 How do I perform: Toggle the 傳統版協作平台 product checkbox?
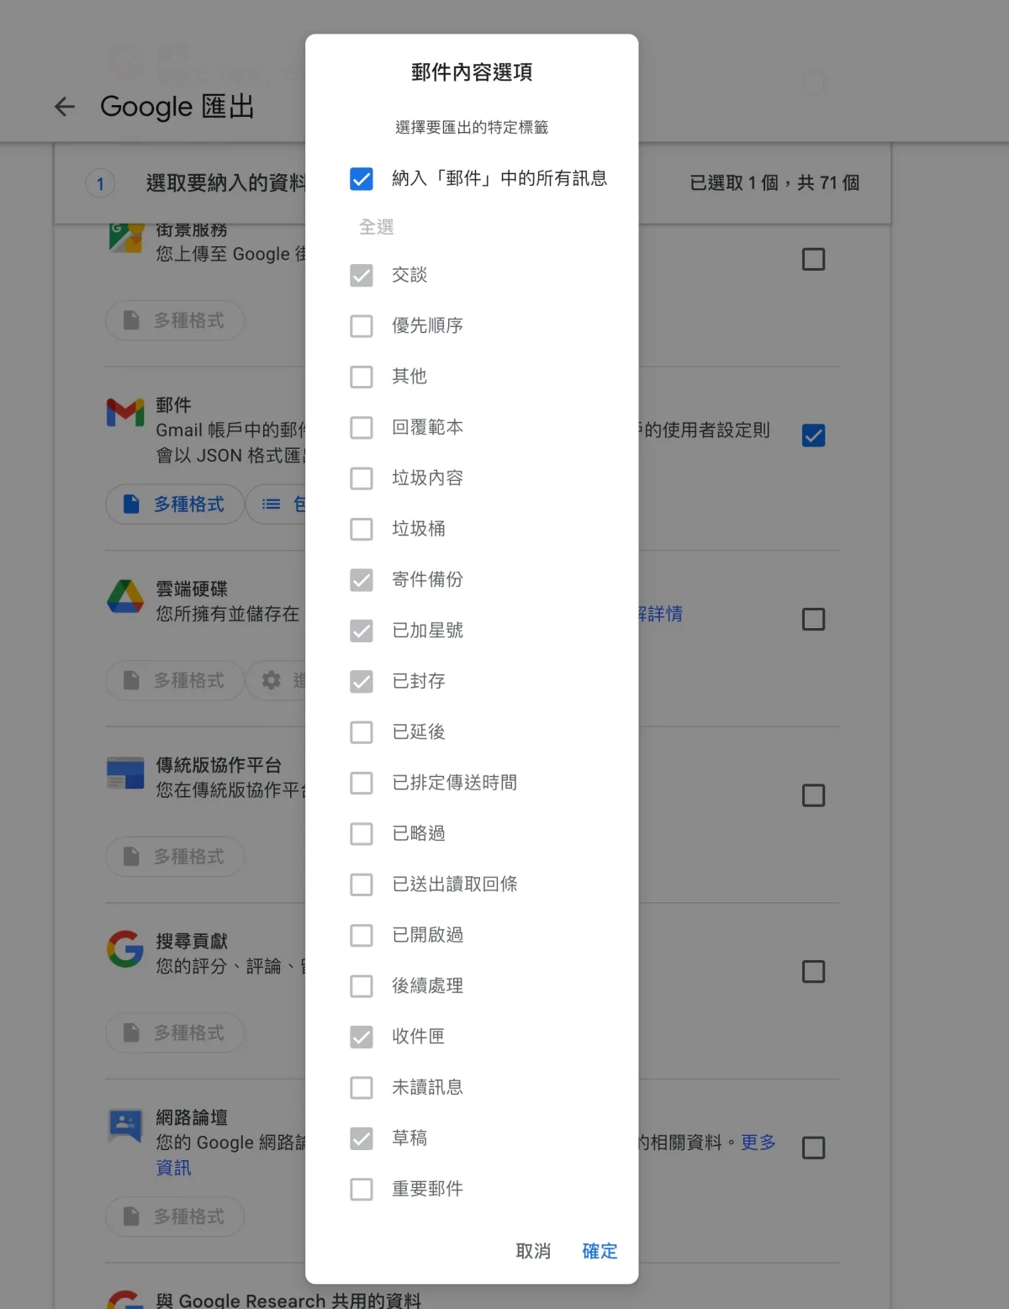click(x=813, y=795)
